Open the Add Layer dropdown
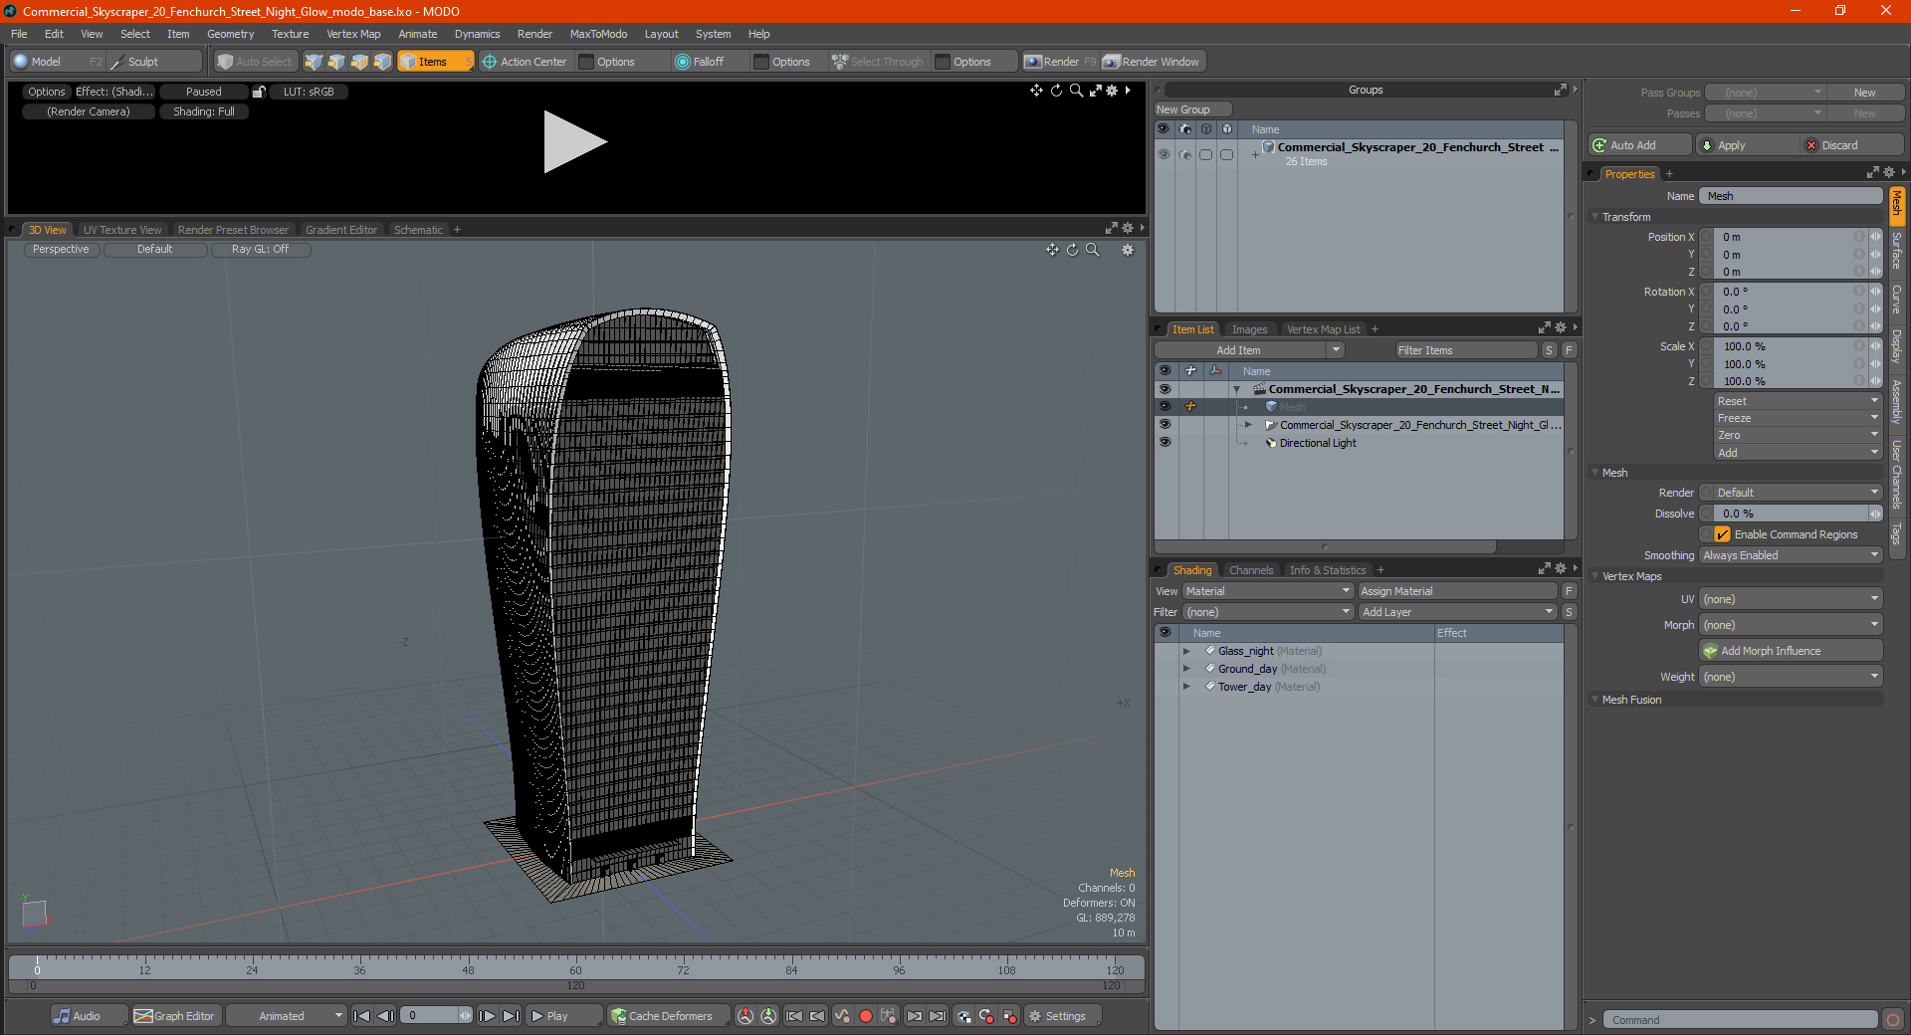Screen dimensions: 1911x1035 pos(1458,612)
